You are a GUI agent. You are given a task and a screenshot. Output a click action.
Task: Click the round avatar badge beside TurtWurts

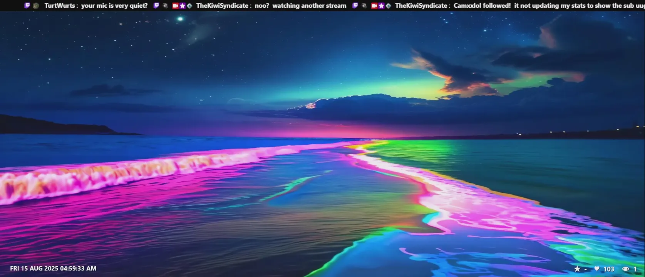click(36, 6)
